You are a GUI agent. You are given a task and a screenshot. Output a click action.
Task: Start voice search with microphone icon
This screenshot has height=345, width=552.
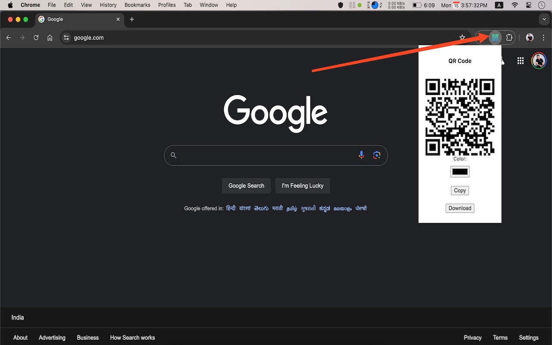[x=361, y=155]
